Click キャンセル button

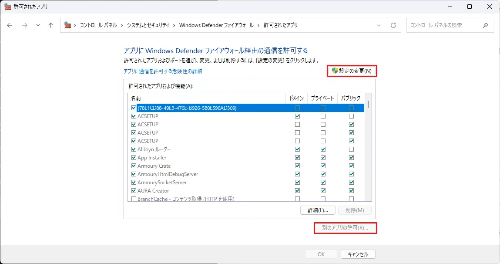coord(358,254)
